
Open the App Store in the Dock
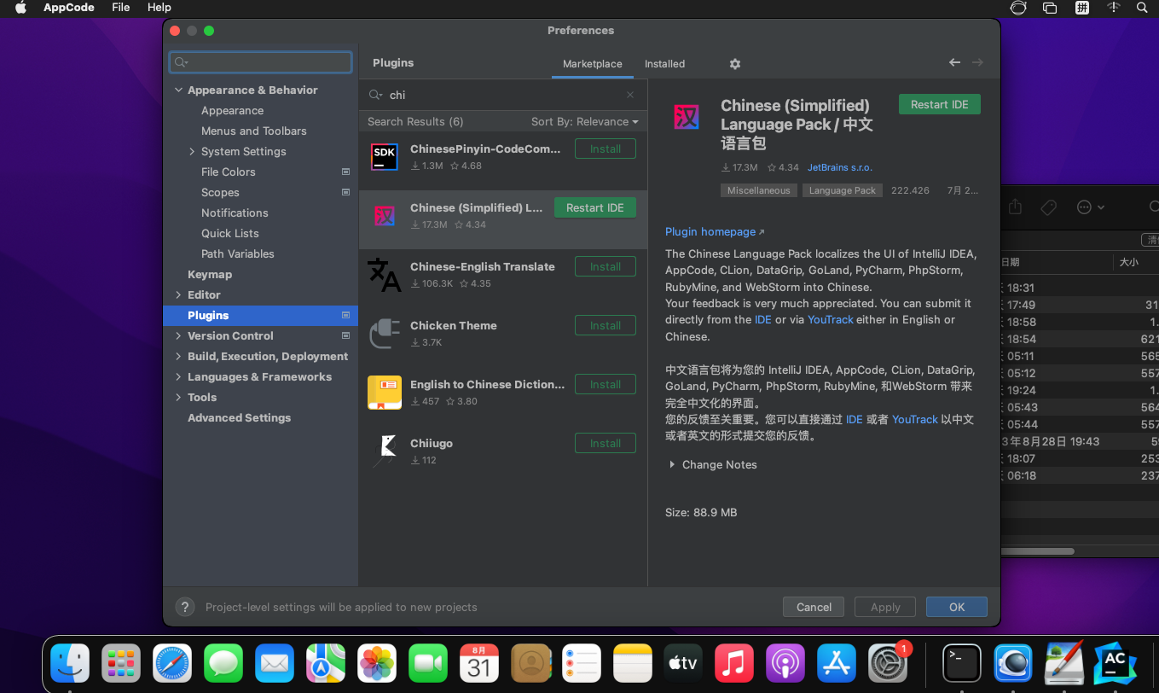click(x=837, y=662)
